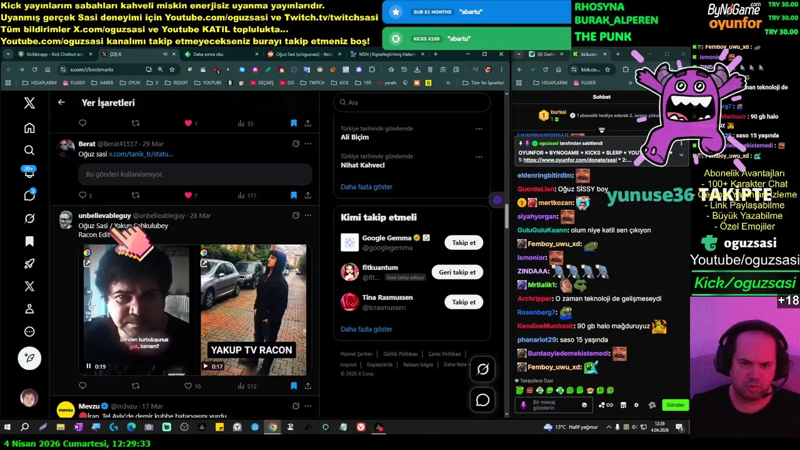Open Kick chat shop storefront icon
Viewport: 800px width, 450px height.
623,405
